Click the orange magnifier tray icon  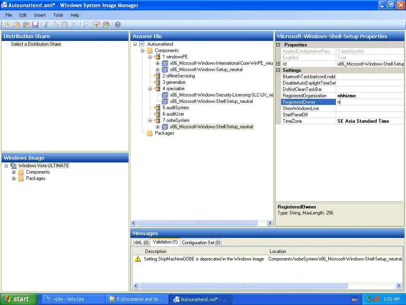(x=377, y=299)
